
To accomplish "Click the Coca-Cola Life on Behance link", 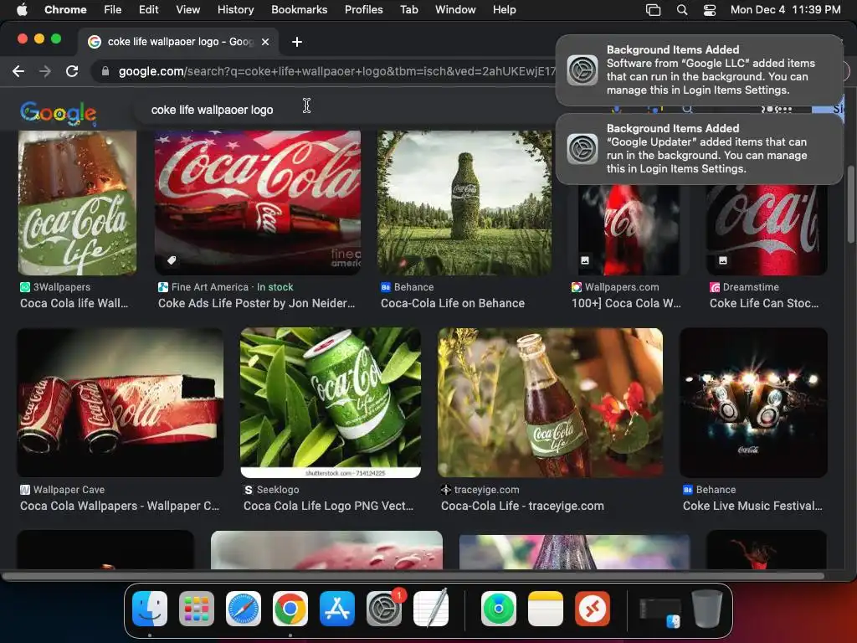I will click(453, 303).
